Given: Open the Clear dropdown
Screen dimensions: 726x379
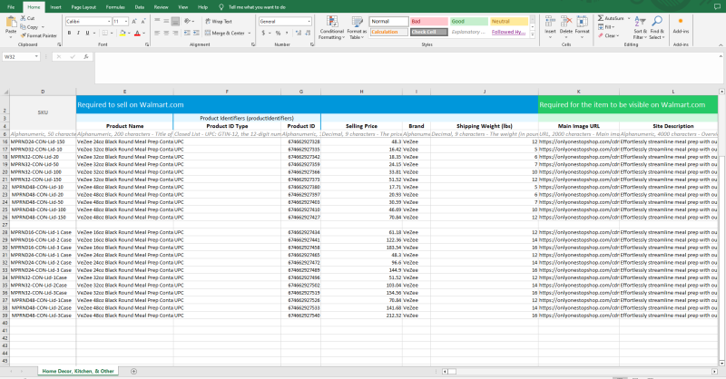Looking at the screenshot, I should point(609,35).
